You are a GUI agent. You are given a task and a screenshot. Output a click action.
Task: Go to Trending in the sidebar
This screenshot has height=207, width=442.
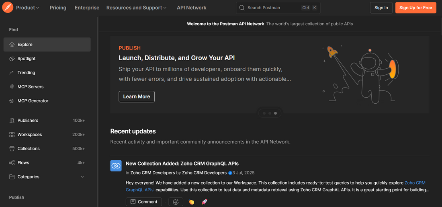[x=26, y=73]
